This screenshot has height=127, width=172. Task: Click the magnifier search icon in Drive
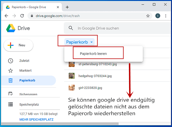(71, 28)
